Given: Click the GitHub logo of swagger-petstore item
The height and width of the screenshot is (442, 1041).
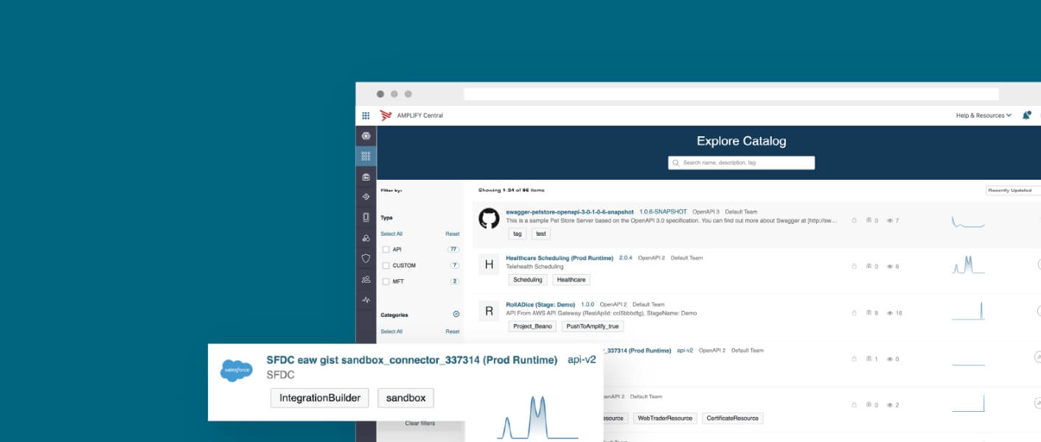Looking at the screenshot, I should tap(489, 218).
